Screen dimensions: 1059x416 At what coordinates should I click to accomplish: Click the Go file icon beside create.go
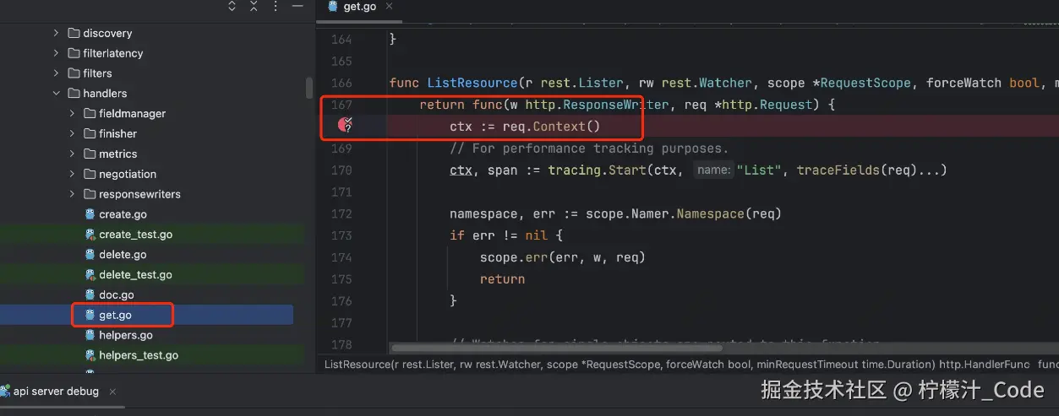tap(90, 214)
